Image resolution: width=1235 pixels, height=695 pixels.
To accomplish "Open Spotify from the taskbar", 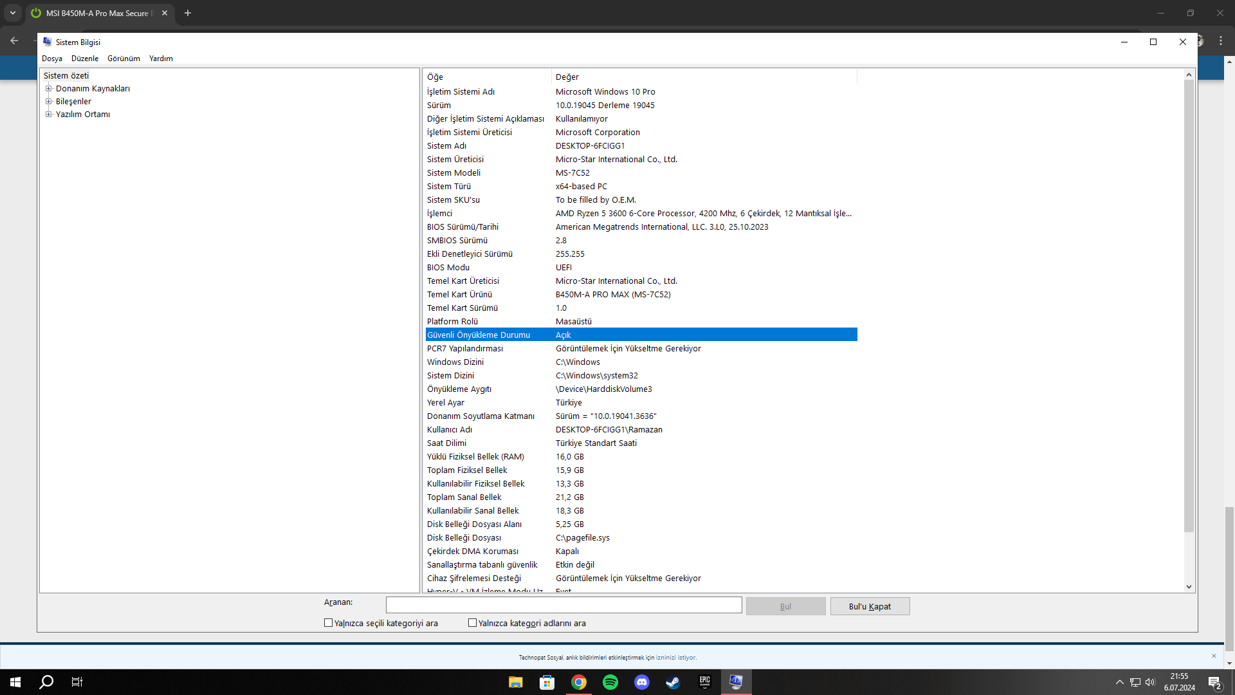I will point(610,682).
